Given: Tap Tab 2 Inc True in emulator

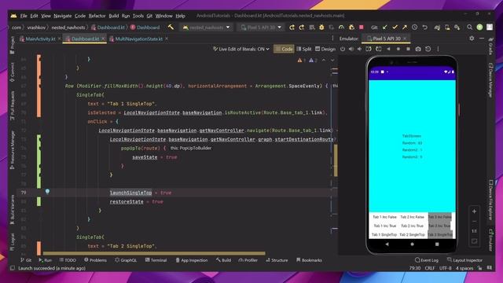Looking at the screenshot, I should (412, 226).
